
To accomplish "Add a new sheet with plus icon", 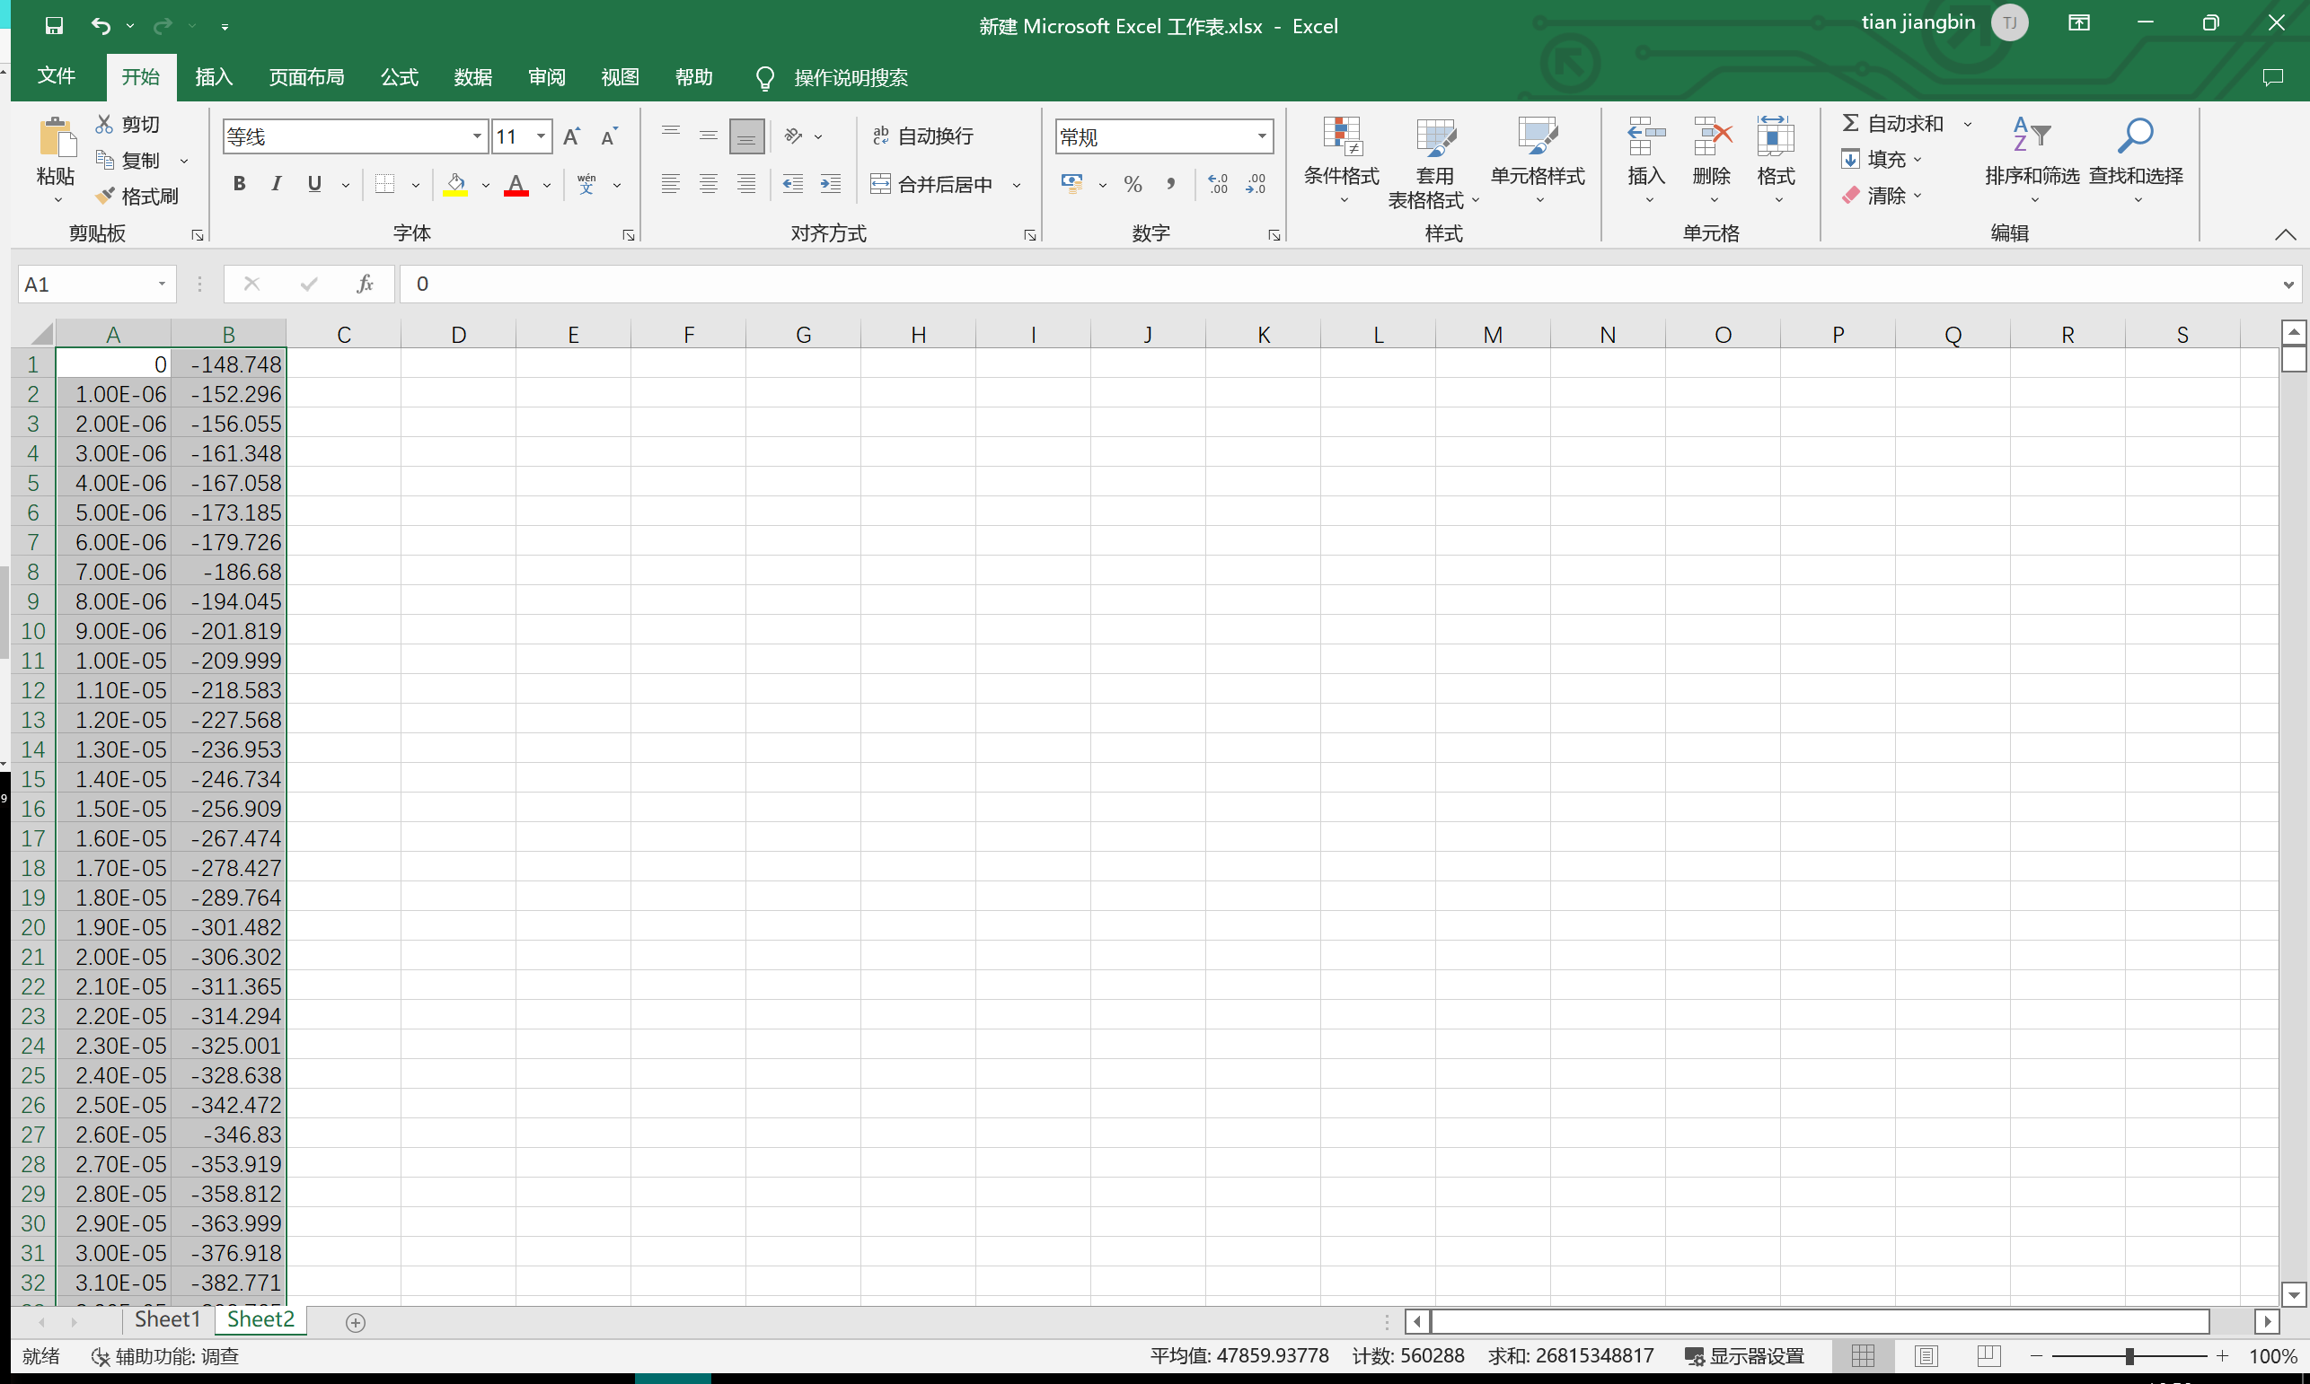I will pyautogui.click(x=356, y=1322).
